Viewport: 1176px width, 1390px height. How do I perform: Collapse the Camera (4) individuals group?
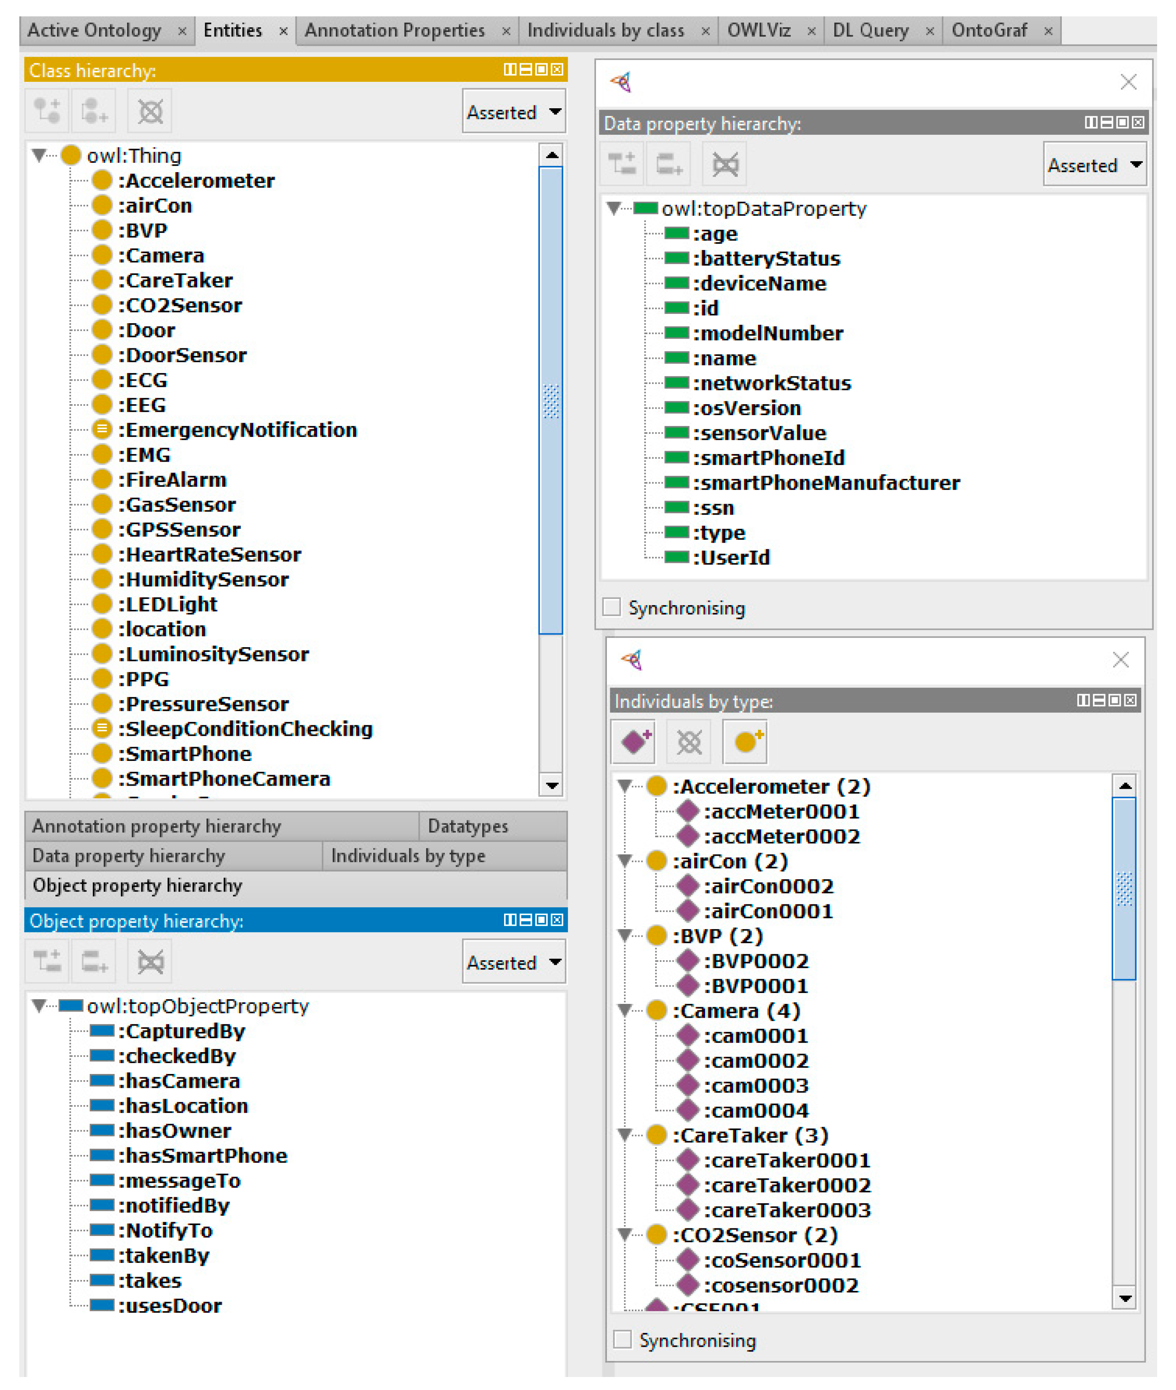pyautogui.click(x=625, y=1011)
